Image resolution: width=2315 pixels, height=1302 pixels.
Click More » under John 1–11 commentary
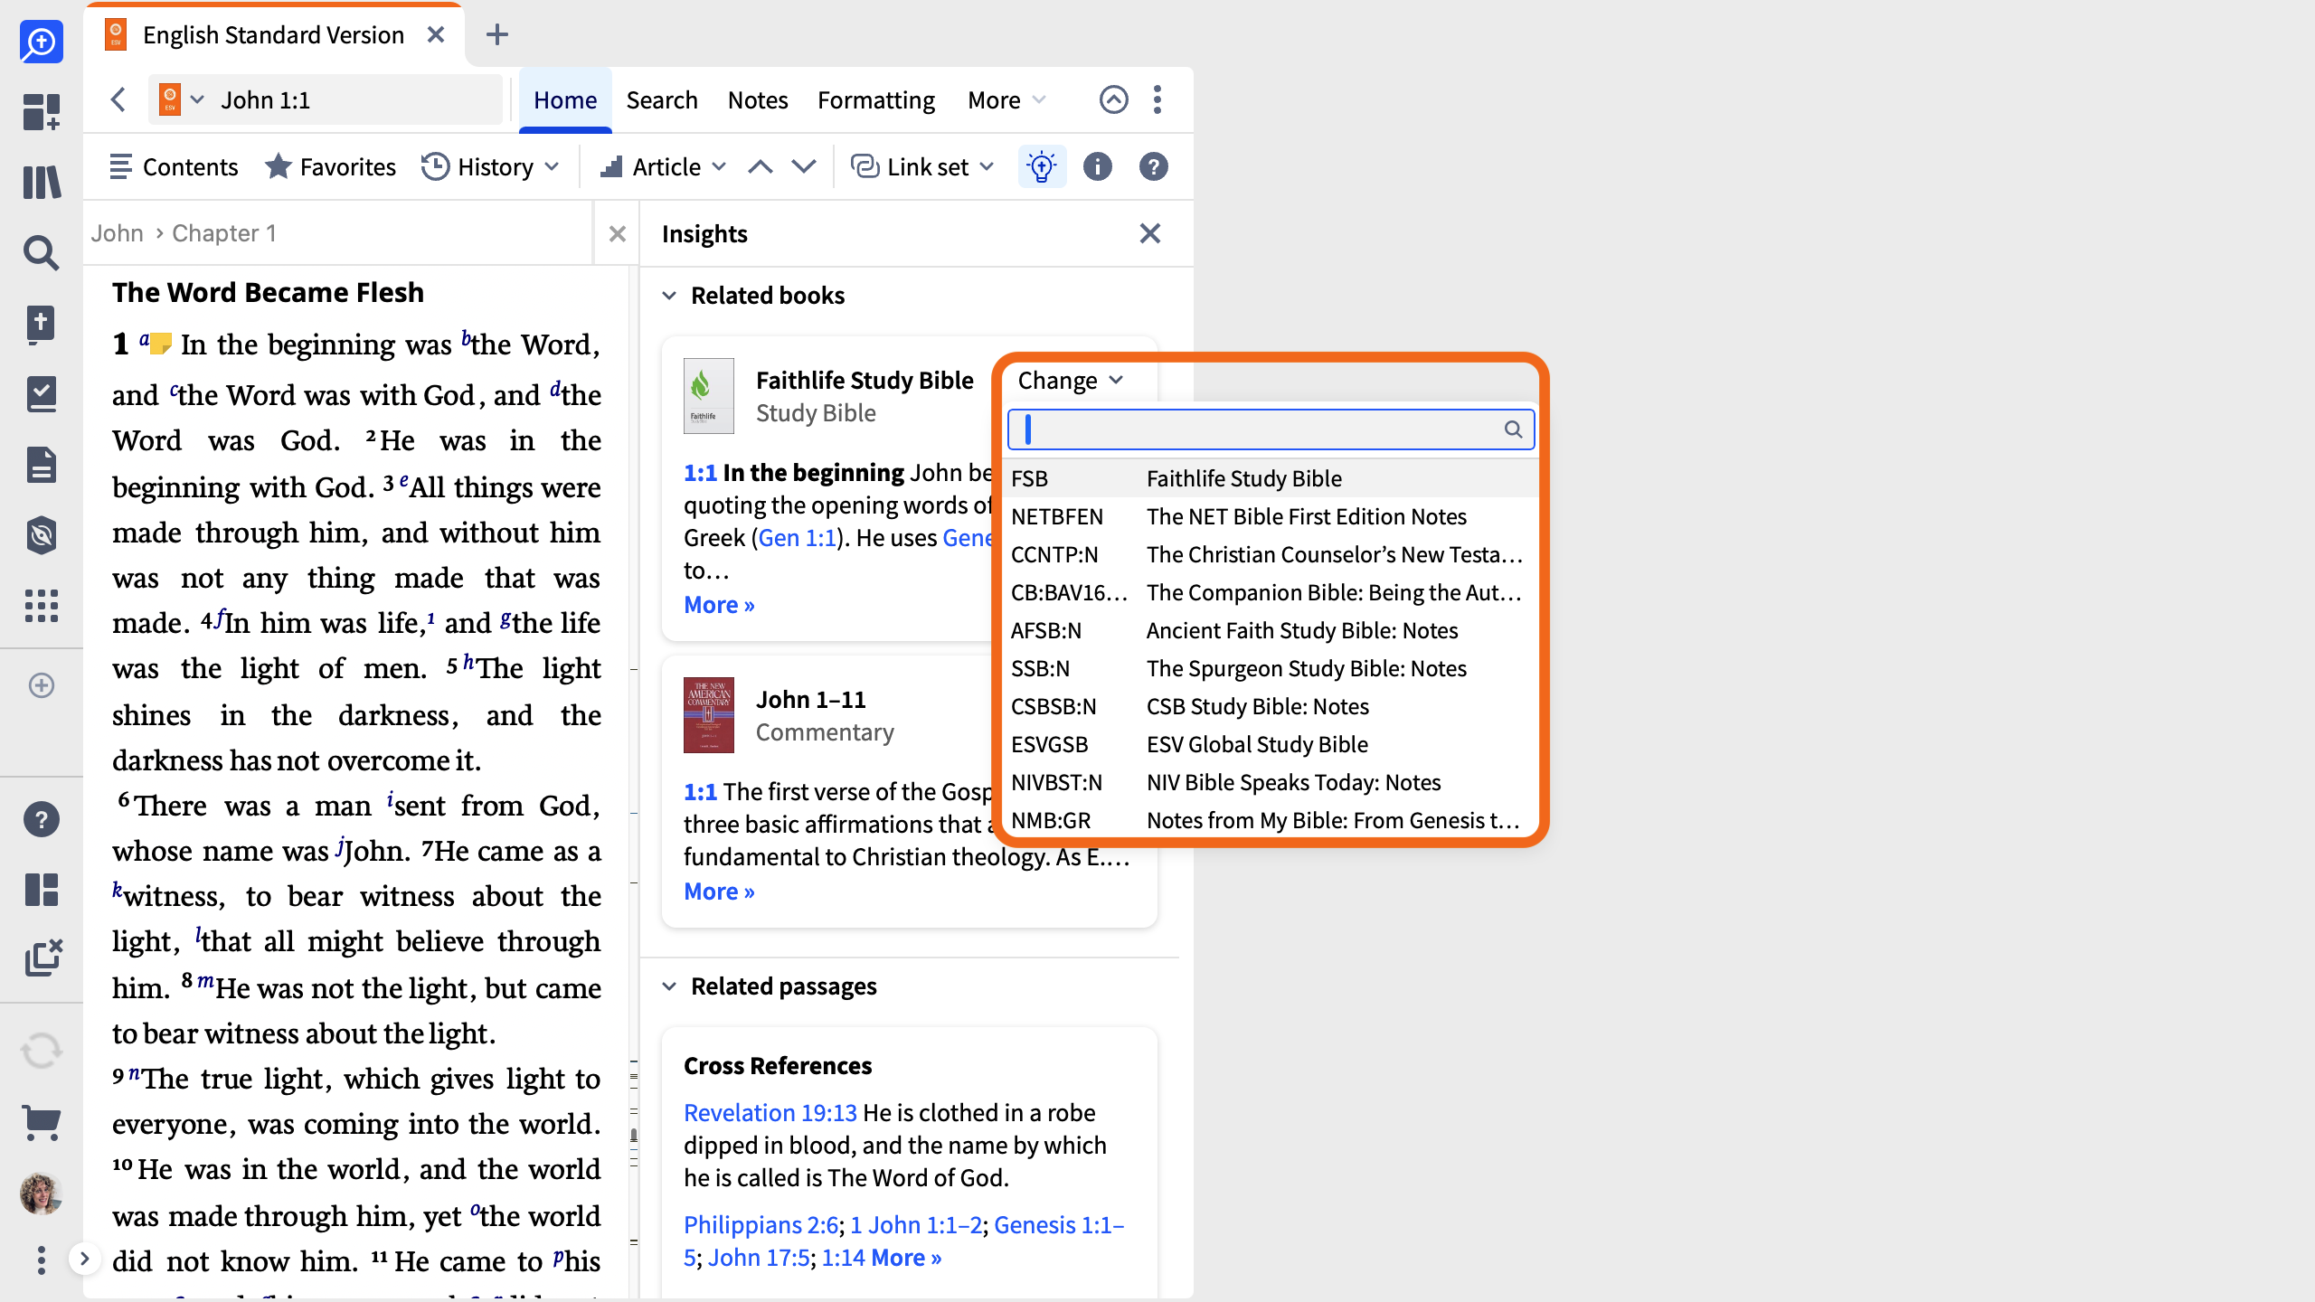719,892
